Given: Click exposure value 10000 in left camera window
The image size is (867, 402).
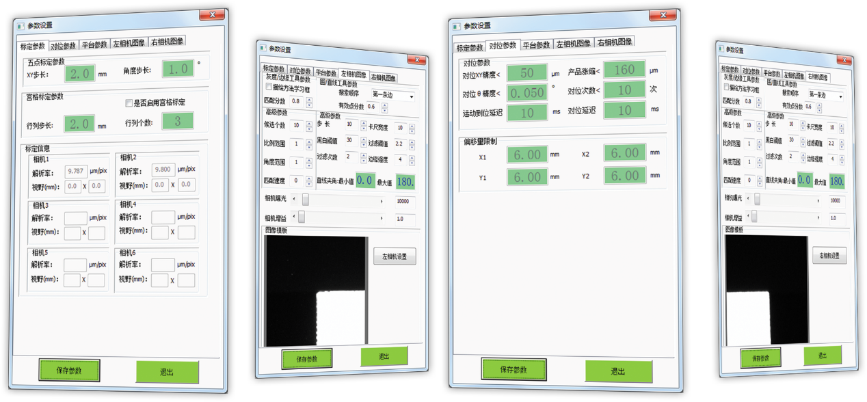Looking at the screenshot, I should [x=405, y=201].
